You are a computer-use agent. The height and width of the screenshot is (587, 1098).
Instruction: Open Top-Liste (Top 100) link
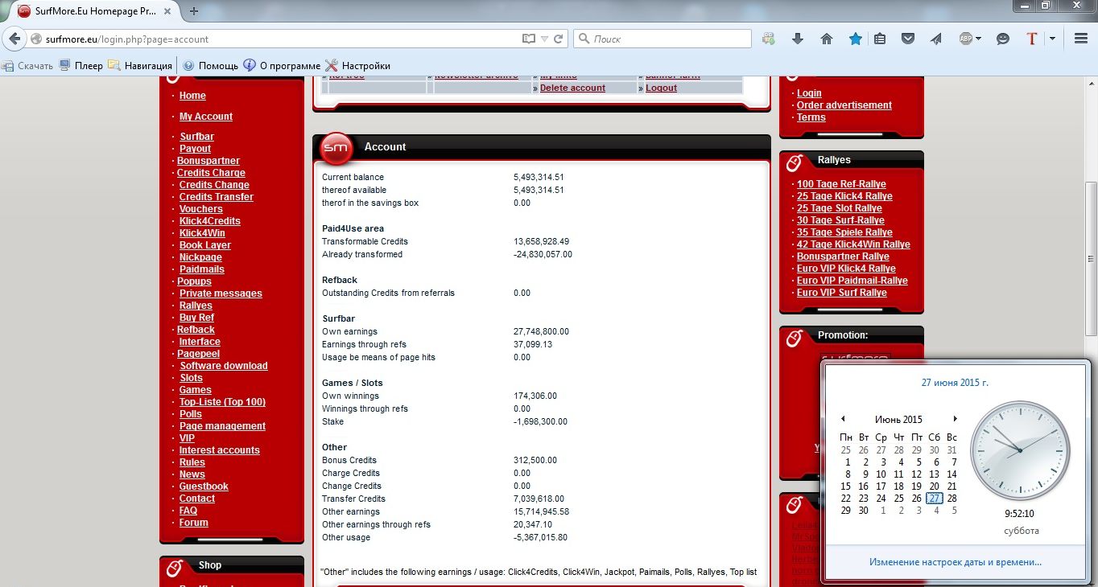tap(222, 402)
